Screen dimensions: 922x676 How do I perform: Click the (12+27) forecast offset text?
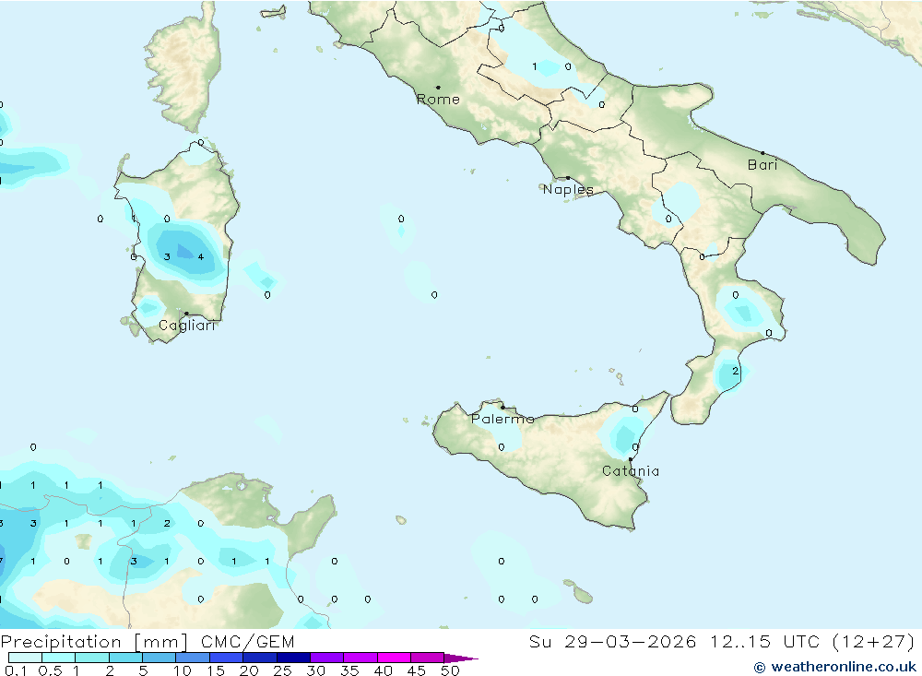[874, 641]
